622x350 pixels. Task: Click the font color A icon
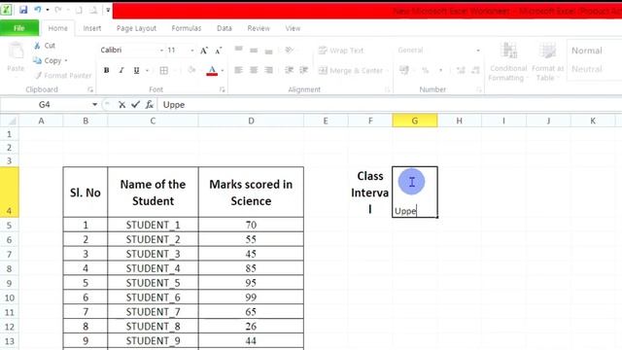click(x=212, y=70)
